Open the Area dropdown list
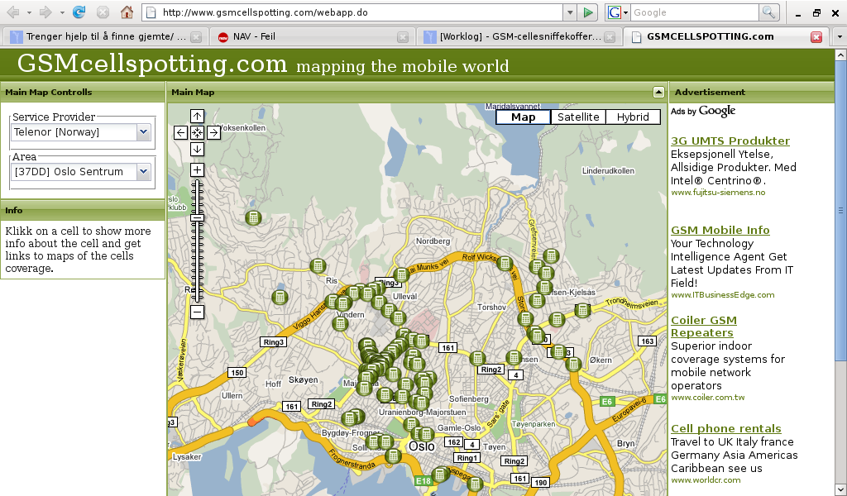This screenshot has height=496, width=847. 143,172
